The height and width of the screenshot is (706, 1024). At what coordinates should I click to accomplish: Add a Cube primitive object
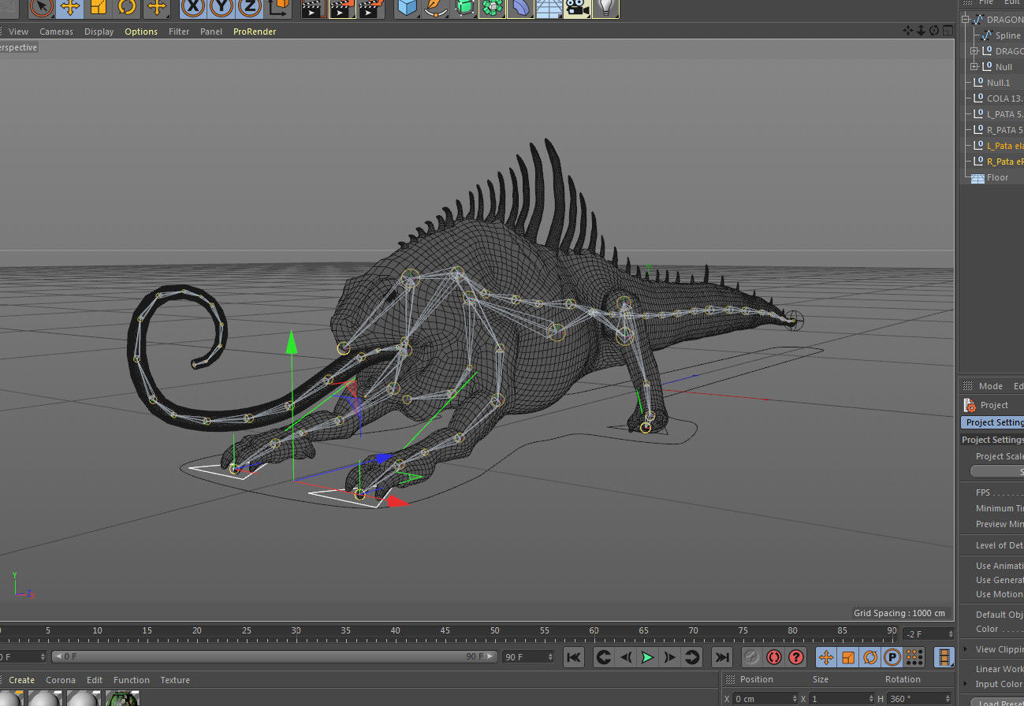pos(407,8)
